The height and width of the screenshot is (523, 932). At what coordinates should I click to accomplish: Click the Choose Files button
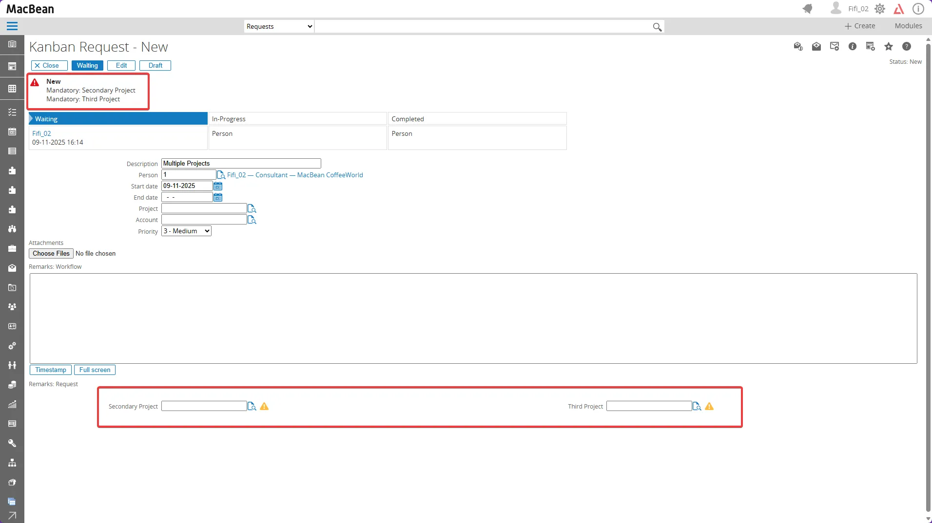[51, 254]
